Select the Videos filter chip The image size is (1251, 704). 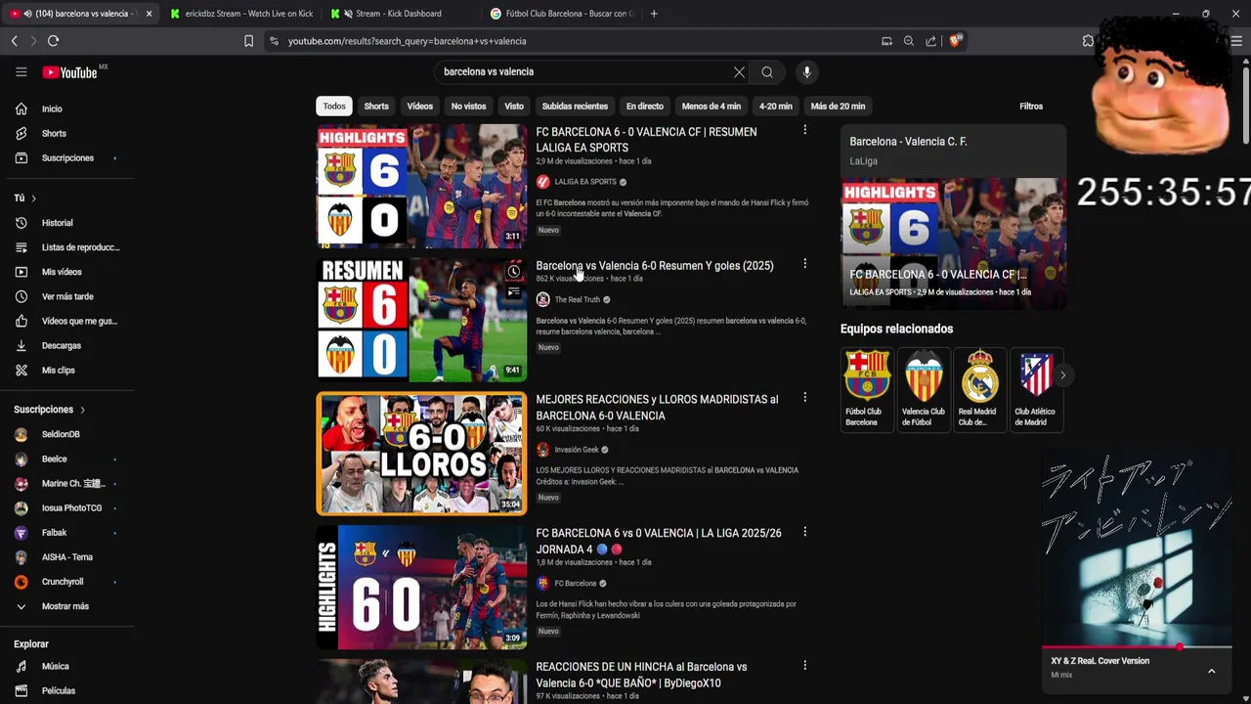tap(420, 107)
